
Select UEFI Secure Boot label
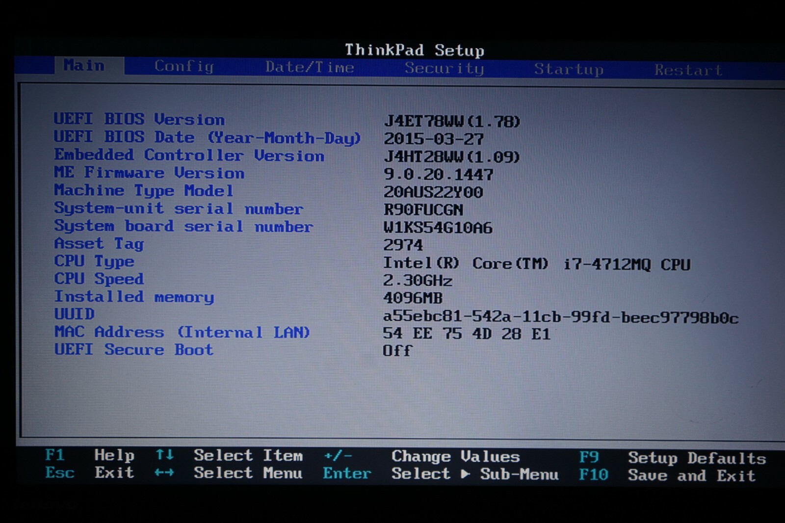(134, 349)
